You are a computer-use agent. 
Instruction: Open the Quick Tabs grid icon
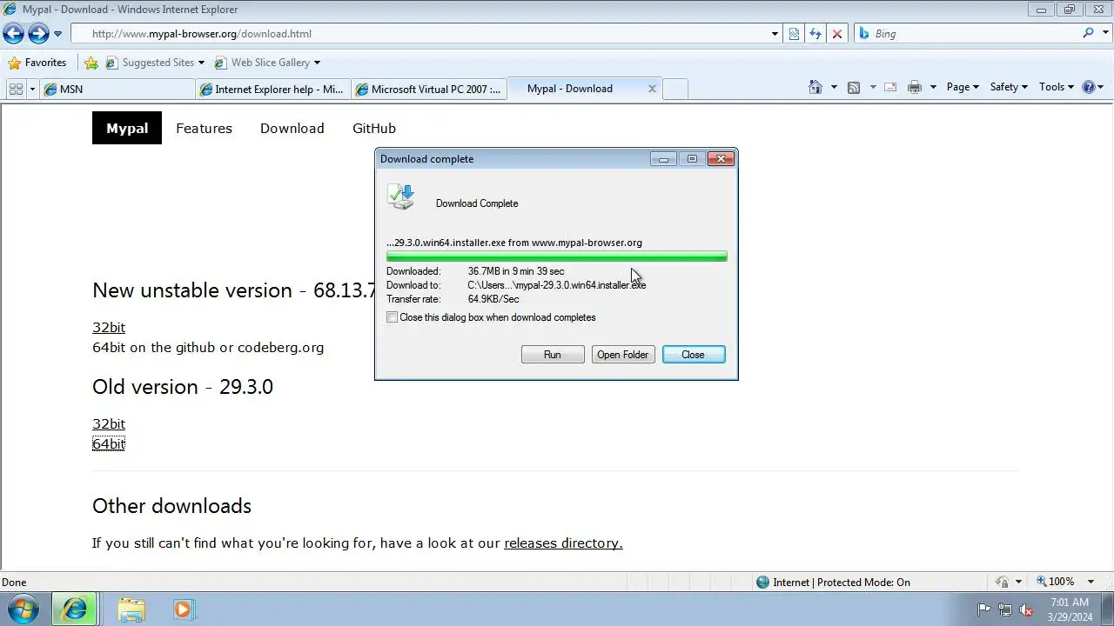(x=16, y=89)
